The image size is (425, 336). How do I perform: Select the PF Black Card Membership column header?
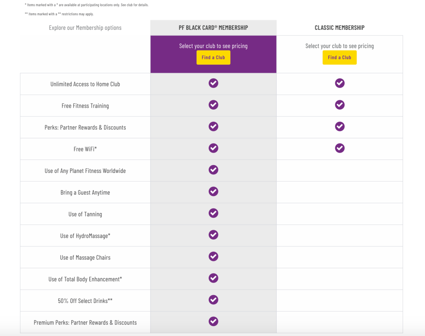point(213,28)
